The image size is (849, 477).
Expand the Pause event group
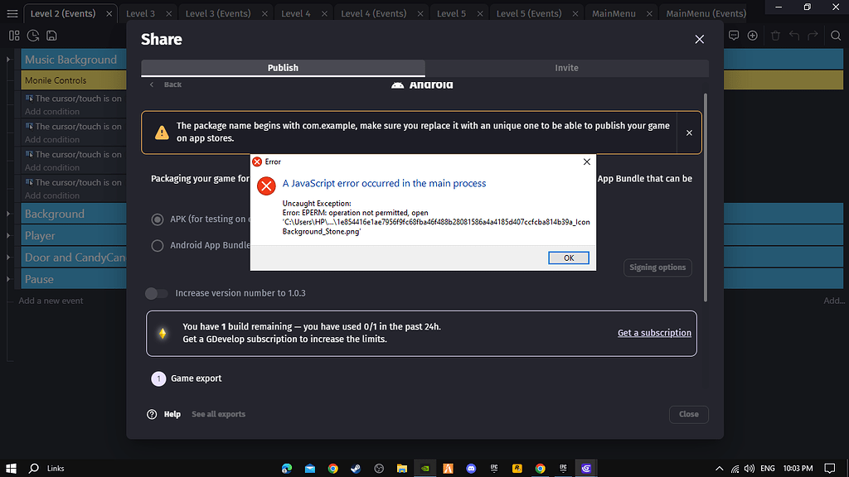(8, 279)
